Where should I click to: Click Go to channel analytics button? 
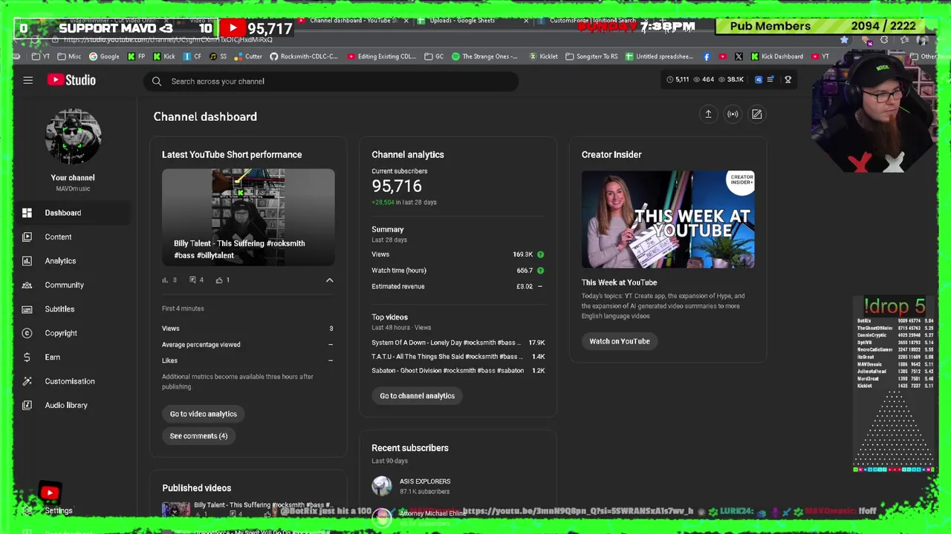[417, 396]
